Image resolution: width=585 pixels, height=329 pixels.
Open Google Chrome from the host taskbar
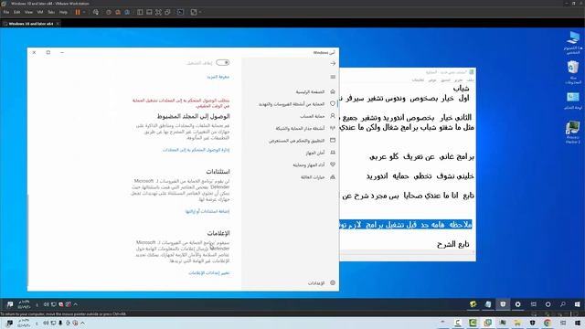coord(548,323)
